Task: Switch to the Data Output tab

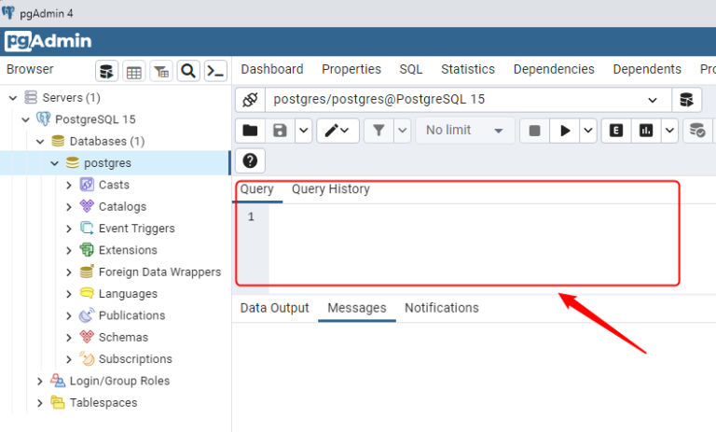Action: coord(274,308)
